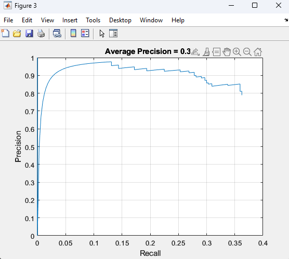Open the Insert menu
Viewport: 289px width, 259px height.
70,20
